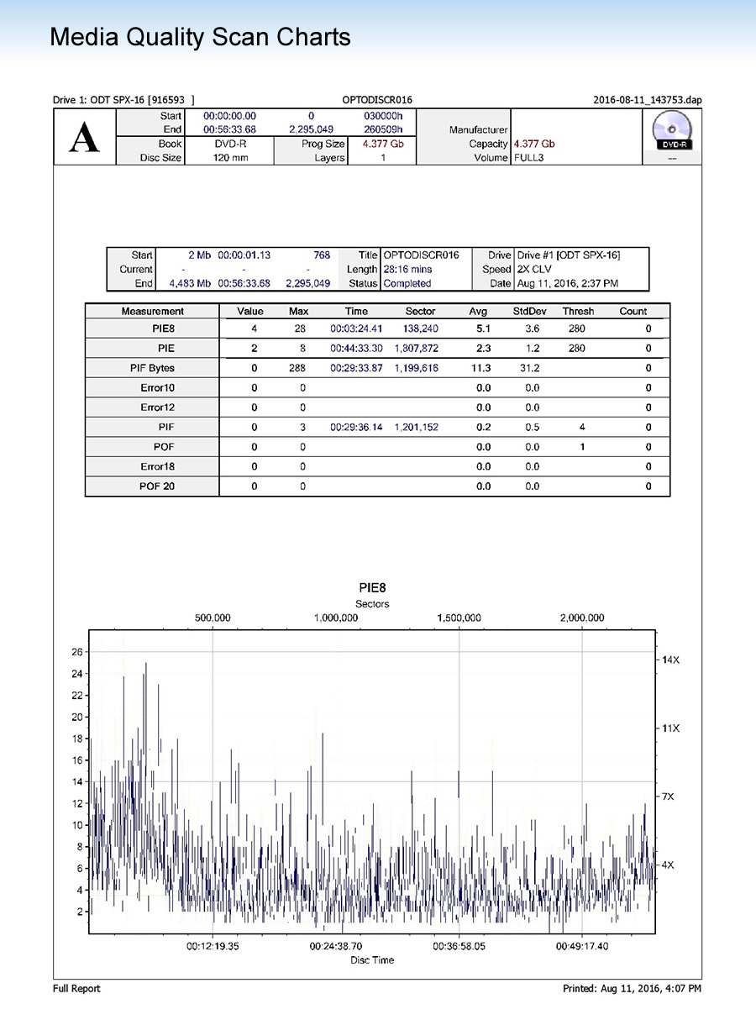756x1025 pixels.
Task: Click the PIF Bytes max value 288
Action: (x=298, y=368)
